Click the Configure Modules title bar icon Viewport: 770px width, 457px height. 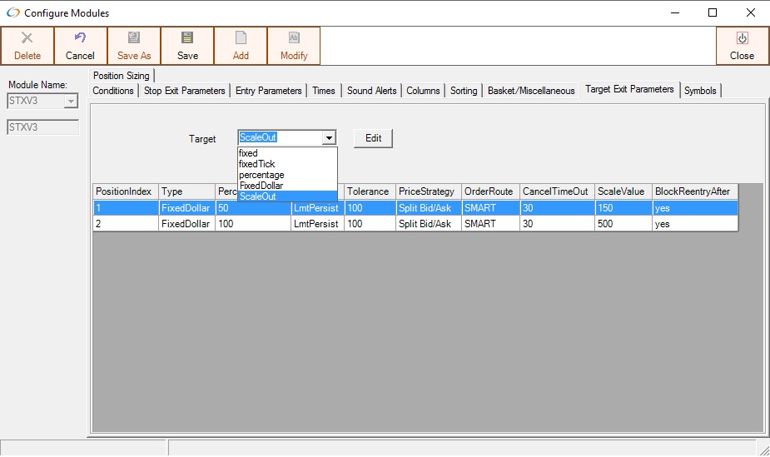pos(12,12)
